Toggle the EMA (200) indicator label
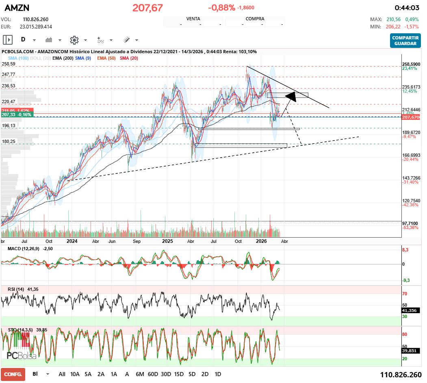 (63, 58)
